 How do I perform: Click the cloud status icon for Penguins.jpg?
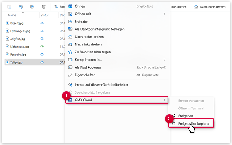(42, 55)
